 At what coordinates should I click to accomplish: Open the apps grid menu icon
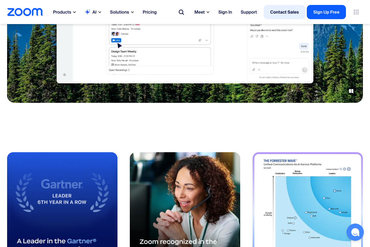356,12
